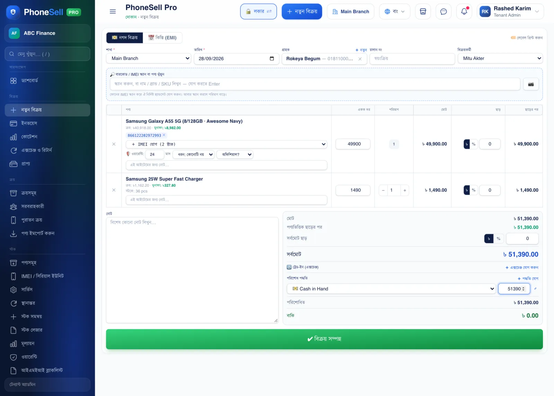554x396 pixels.
Task: Remove IMEI tag 866122202972993
Action: point(164,135)
